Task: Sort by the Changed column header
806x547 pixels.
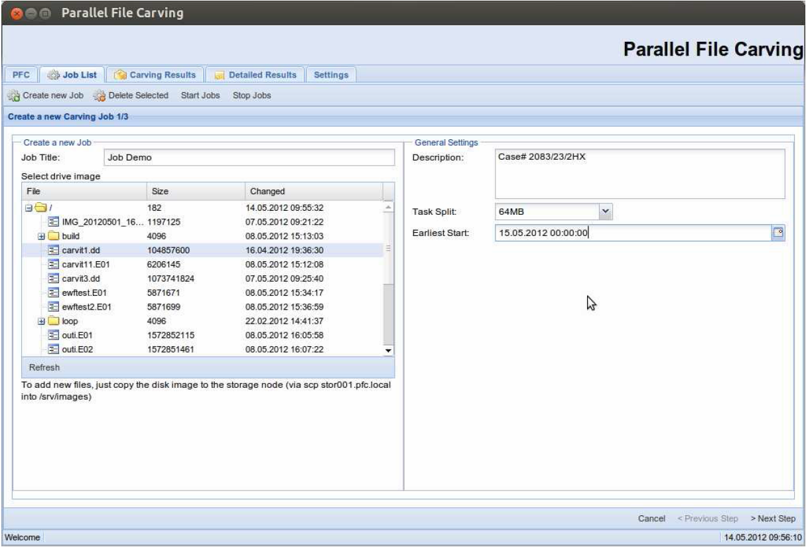Action: pos(314,191)
